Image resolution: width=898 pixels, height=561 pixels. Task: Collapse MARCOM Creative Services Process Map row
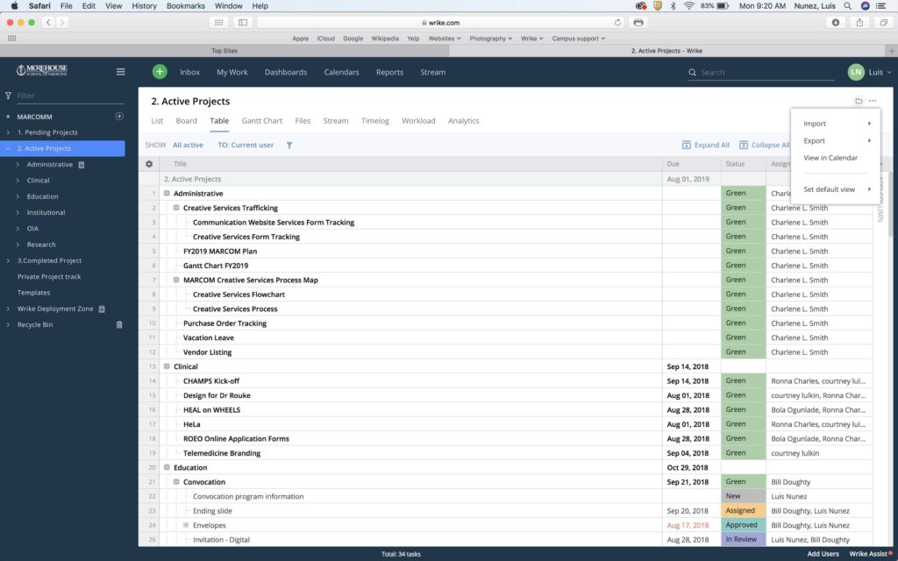[x=176, y=280]
